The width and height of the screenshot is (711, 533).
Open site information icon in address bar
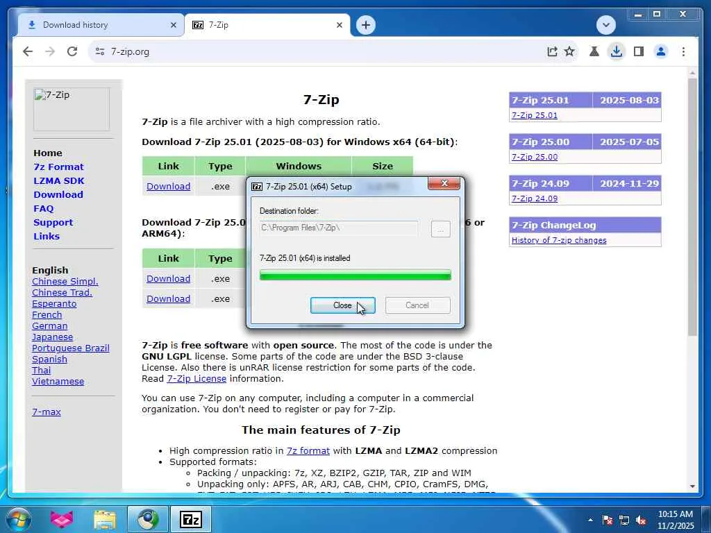click(x=100, y=51)
